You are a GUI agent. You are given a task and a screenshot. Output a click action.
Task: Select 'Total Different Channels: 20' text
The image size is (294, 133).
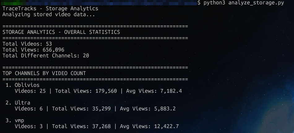pos(46,55)
